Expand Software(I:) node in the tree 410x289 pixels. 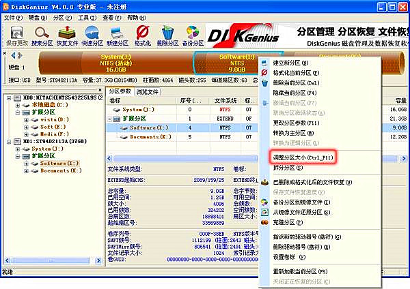26,164
